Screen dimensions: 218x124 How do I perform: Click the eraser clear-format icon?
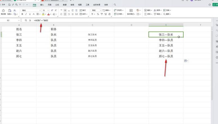pyautogui.click(x=54, y=14)
